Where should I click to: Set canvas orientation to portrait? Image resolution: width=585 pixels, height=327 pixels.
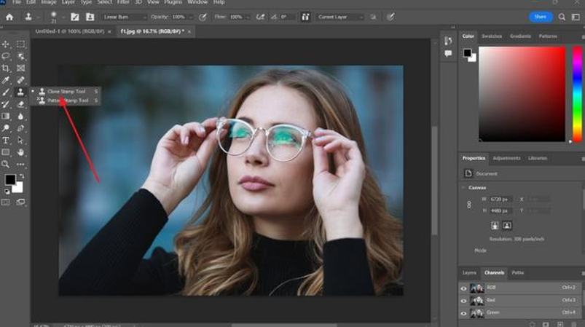[x=495, y=226]
